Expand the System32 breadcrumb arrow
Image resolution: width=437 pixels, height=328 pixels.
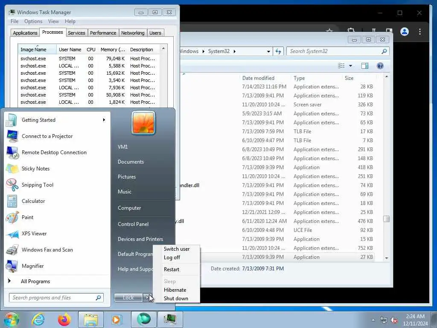pyautogui.click(x=234, y=51)
